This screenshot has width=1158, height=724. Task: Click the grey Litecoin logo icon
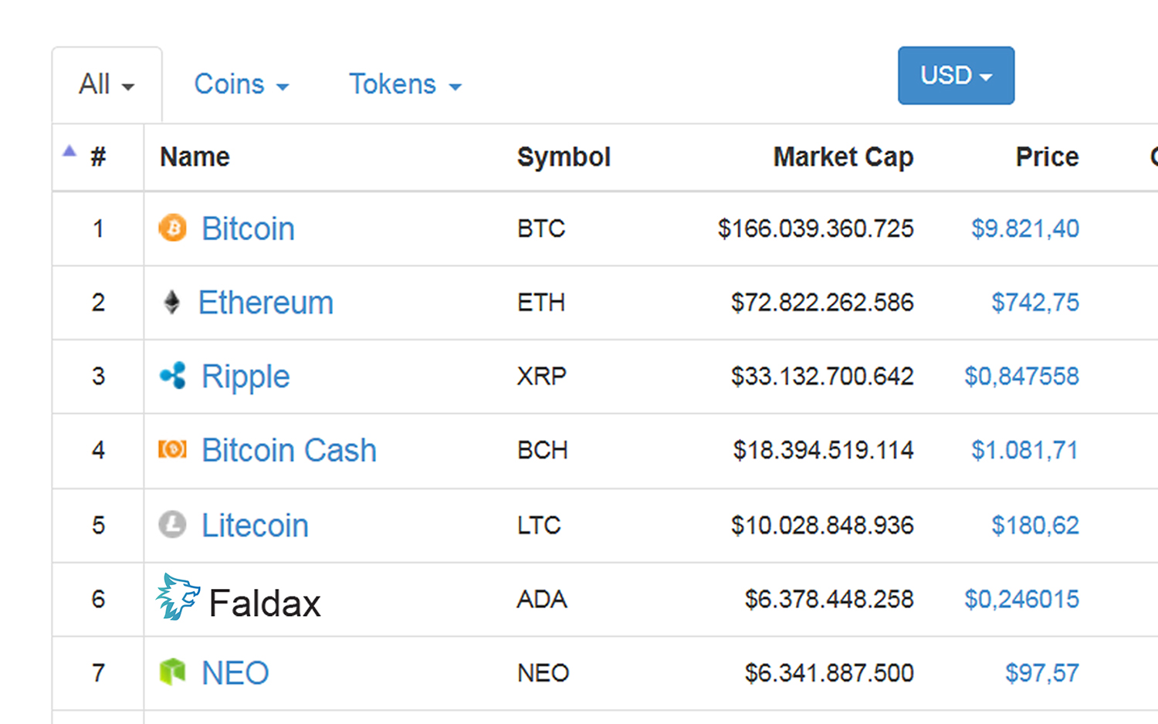[x=172, y=524]
